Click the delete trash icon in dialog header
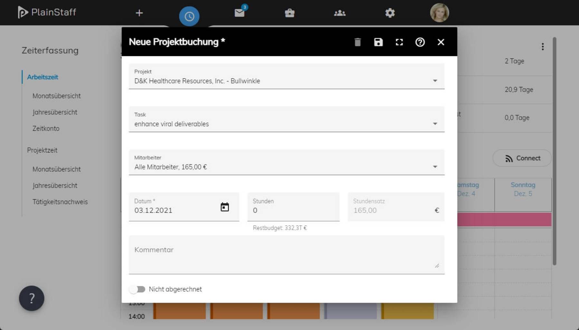 pyautogui.click(x=357, y=42)
